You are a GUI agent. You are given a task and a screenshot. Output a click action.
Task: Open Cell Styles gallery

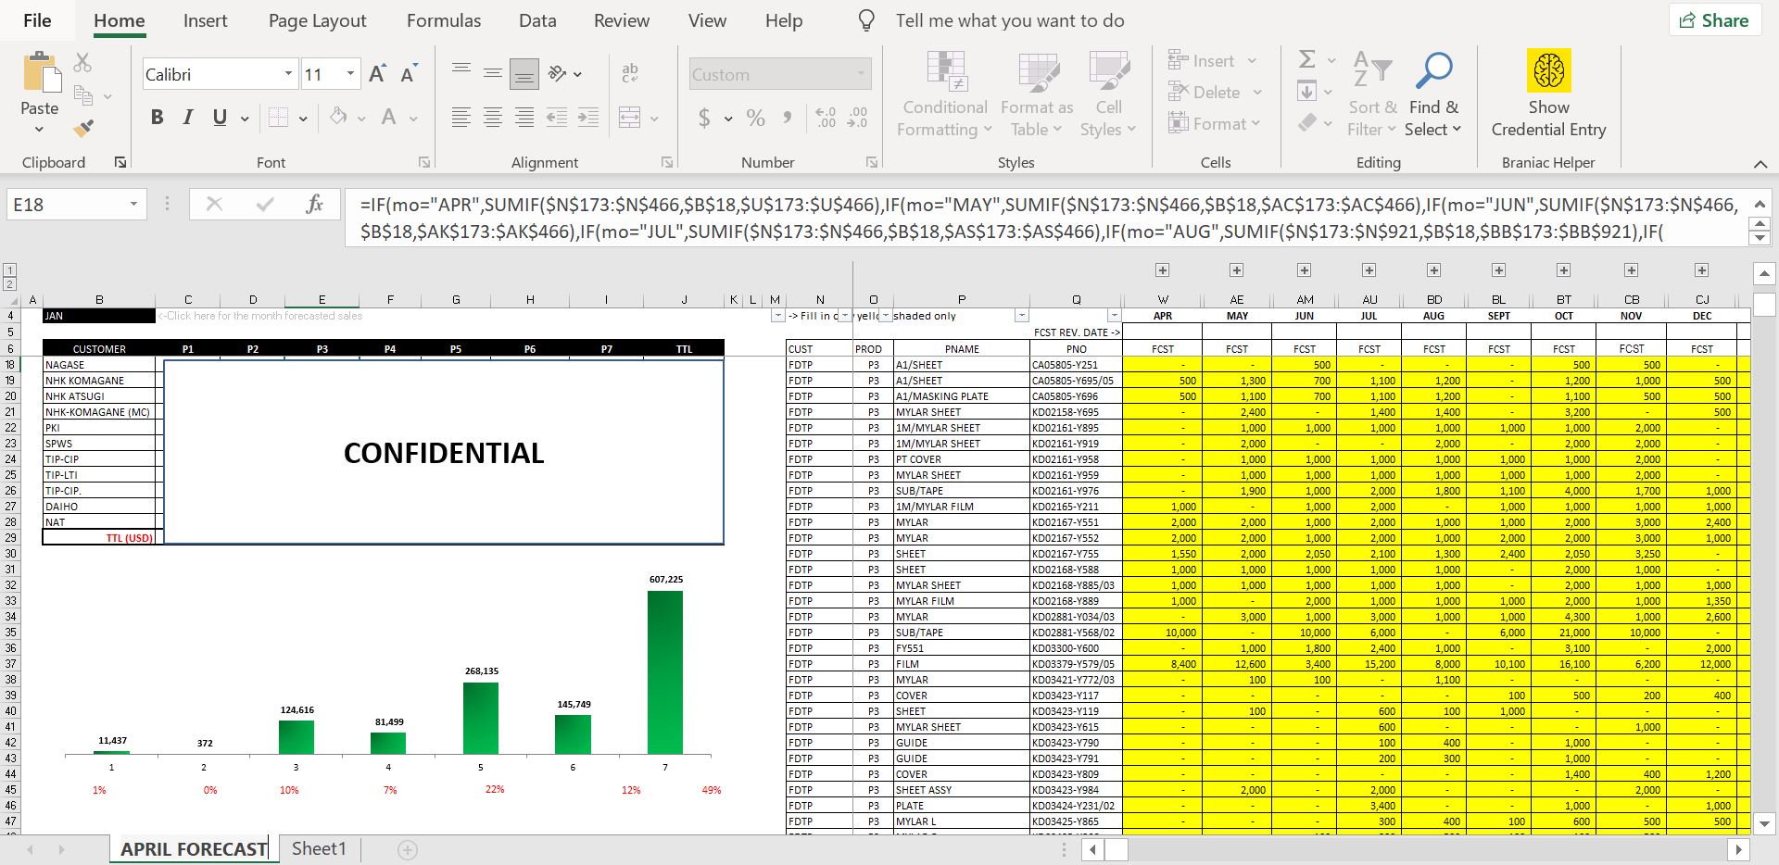[1108, 95]
